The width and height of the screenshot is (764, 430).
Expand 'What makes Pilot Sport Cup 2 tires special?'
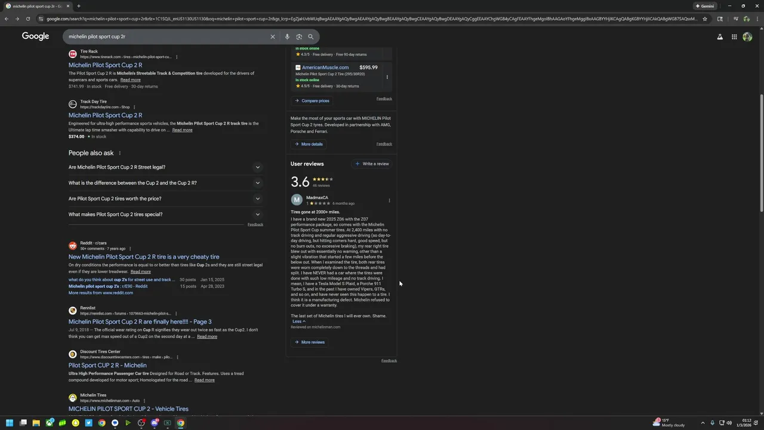(x=165, y=214)
